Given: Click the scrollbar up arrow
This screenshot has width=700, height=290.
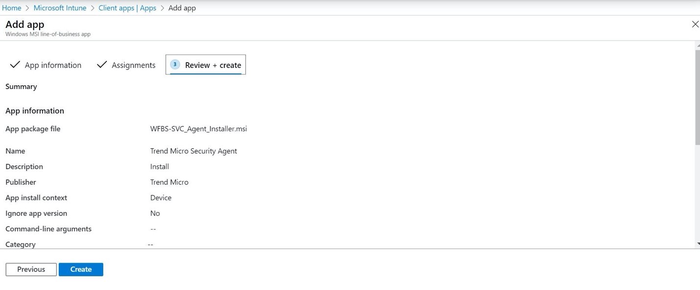Looking at the screenshot, I should tap(698, 45).
